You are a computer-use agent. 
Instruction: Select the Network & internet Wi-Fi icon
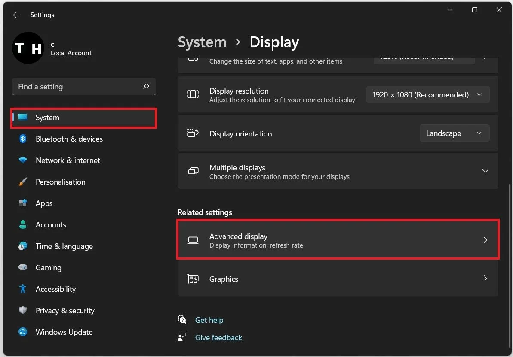[22, 160]
